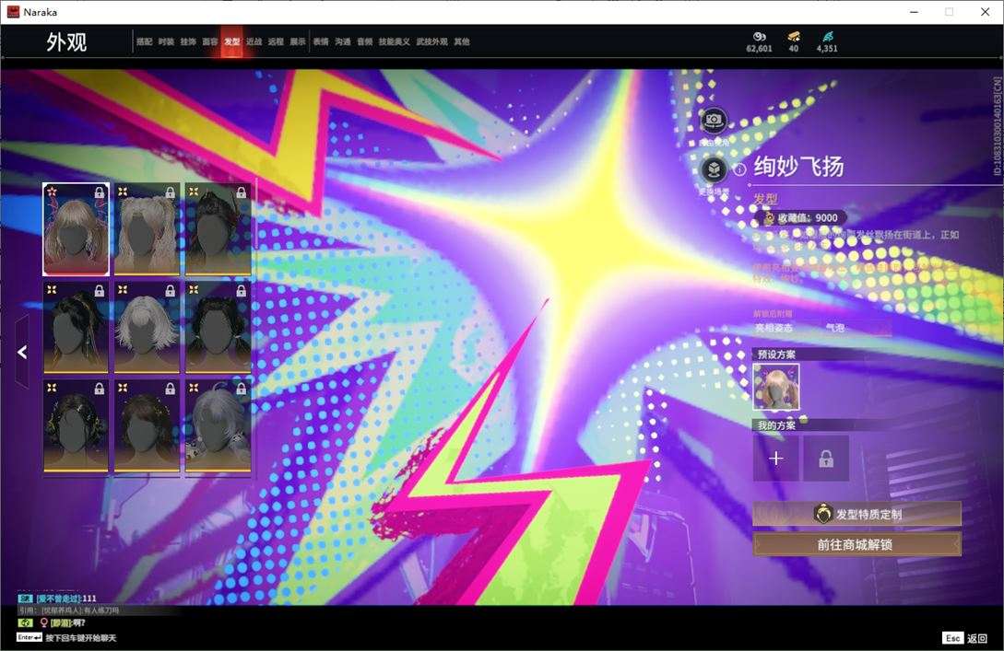Click the locked scheme slot under 我的方案
Image resolution: width=1004 pixels, height=651 pixels.
826,459
